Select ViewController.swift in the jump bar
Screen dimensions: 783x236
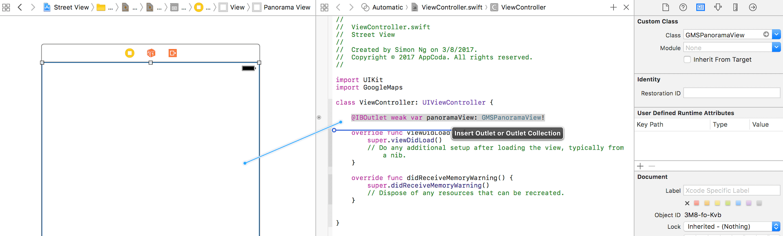[x=451, y=7]
